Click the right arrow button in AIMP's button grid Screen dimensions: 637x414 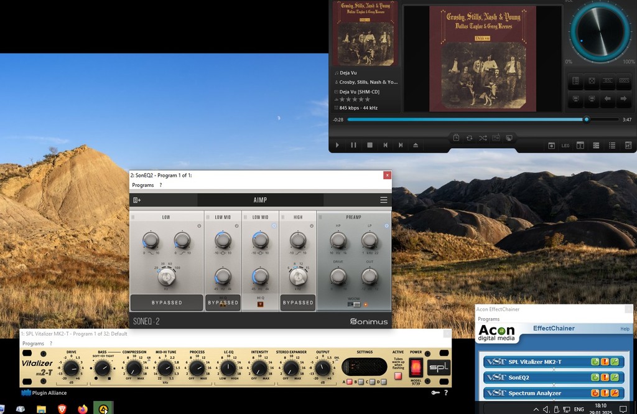click(623, 99)
